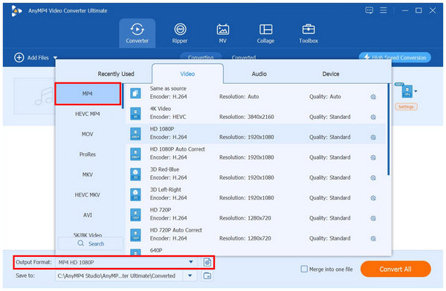Select MOV in the format list
446x291 pixels.
pyautogui.click(x=88, y=134)
